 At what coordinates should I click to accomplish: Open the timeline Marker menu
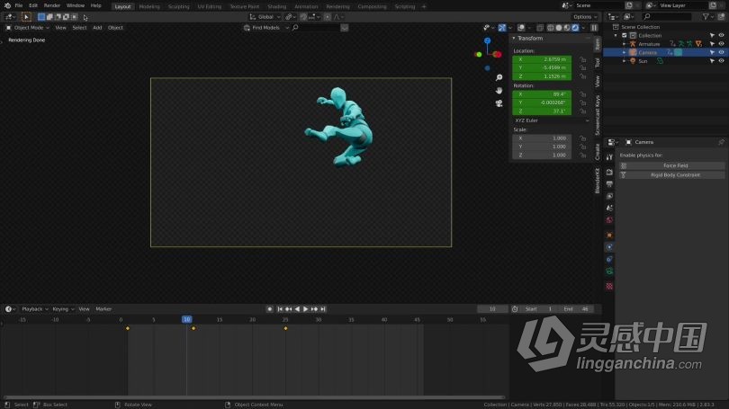pos(103,309)
